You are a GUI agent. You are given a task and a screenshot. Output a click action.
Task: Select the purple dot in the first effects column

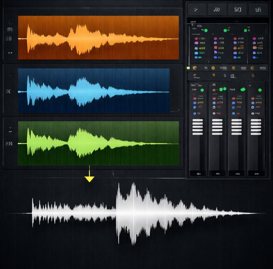(x=196, y=43)
